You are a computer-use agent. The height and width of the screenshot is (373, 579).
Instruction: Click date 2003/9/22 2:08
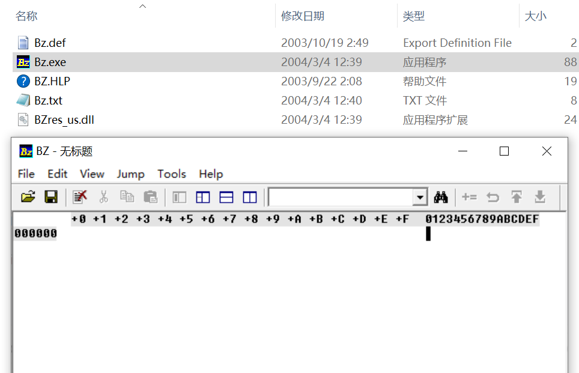tap(321, 81)
